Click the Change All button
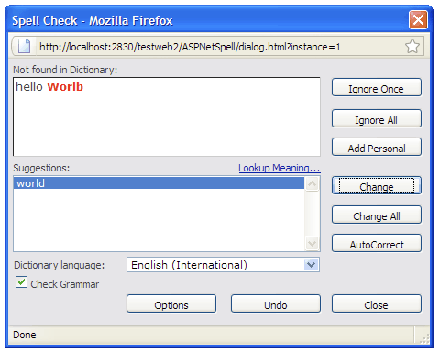The image size is (440, 353). point(377,215)
